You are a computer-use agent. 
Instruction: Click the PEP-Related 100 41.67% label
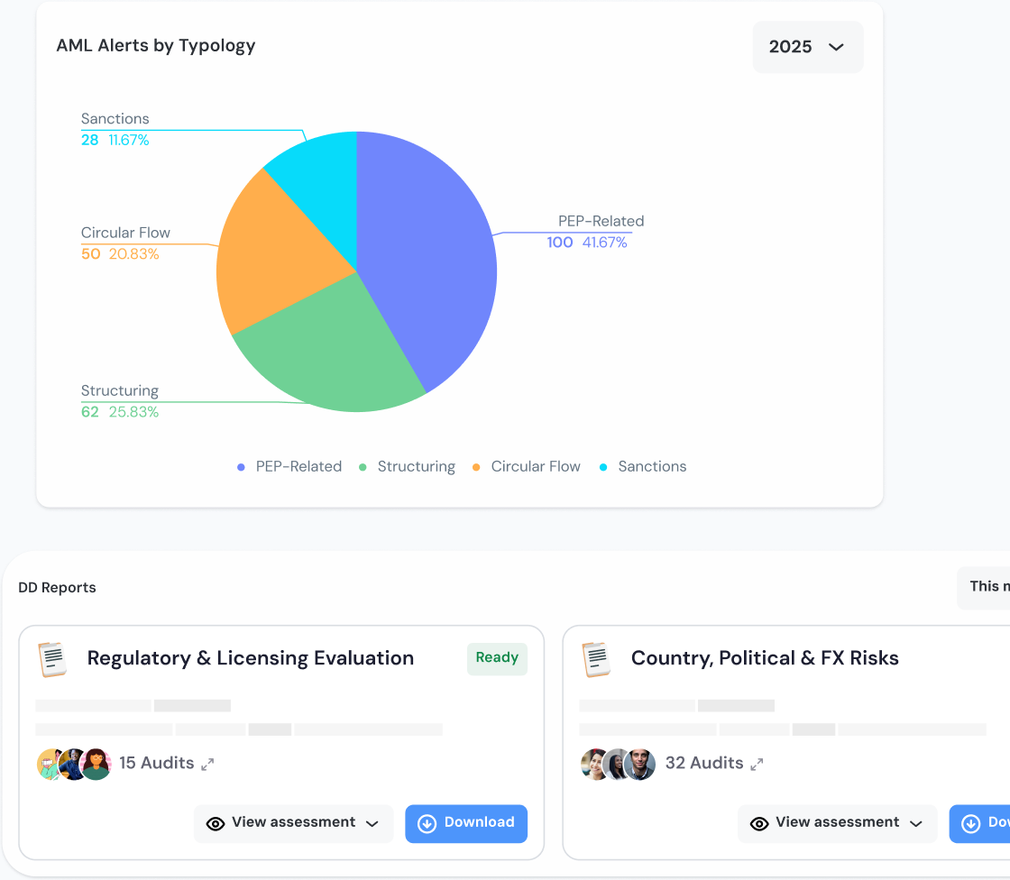pos(595,232)
